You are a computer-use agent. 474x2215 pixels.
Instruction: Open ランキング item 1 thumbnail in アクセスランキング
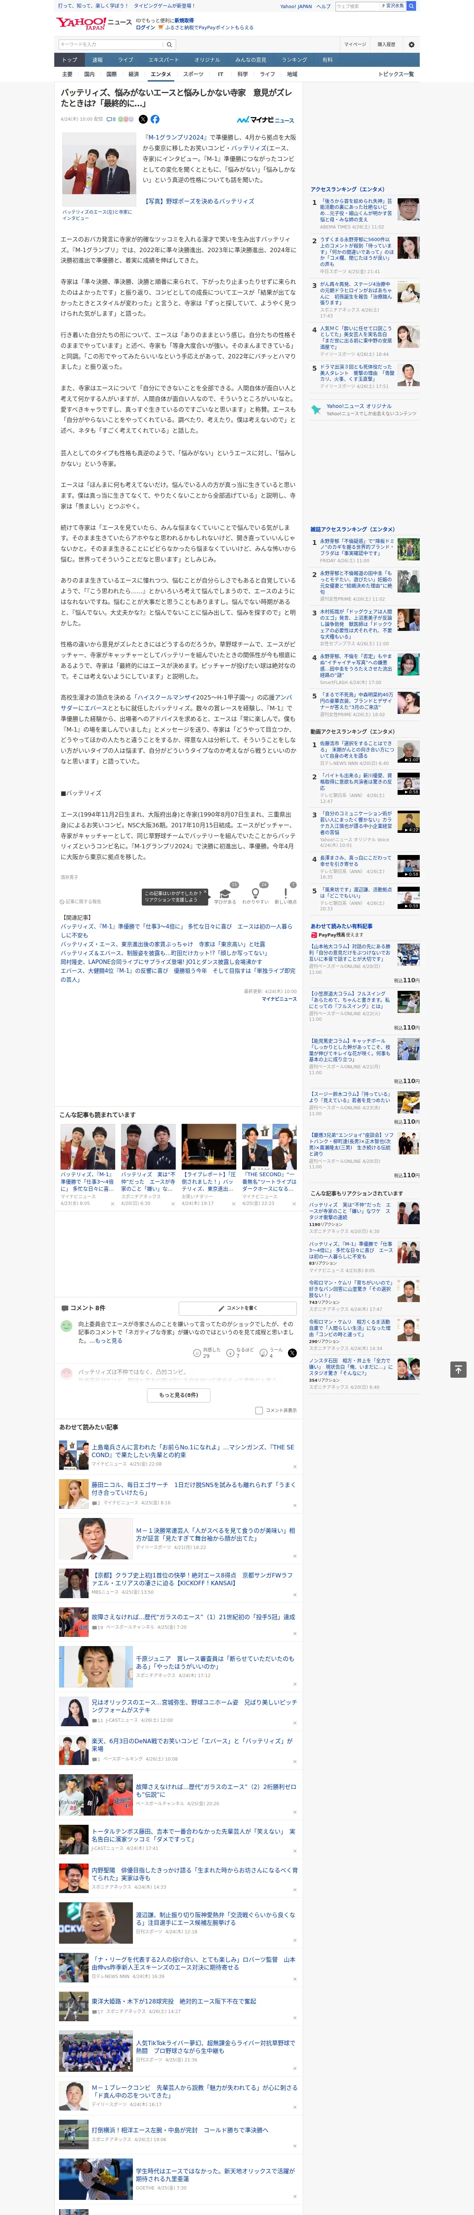click(409, 209)
